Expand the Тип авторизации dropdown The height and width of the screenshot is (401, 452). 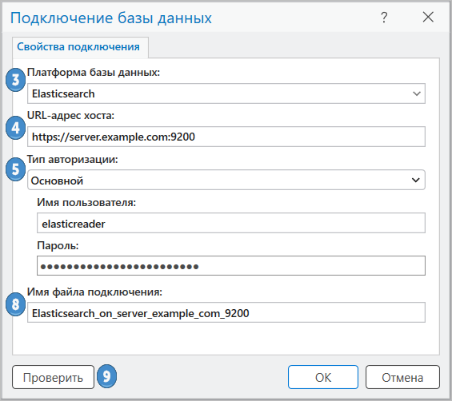point(226,180)
